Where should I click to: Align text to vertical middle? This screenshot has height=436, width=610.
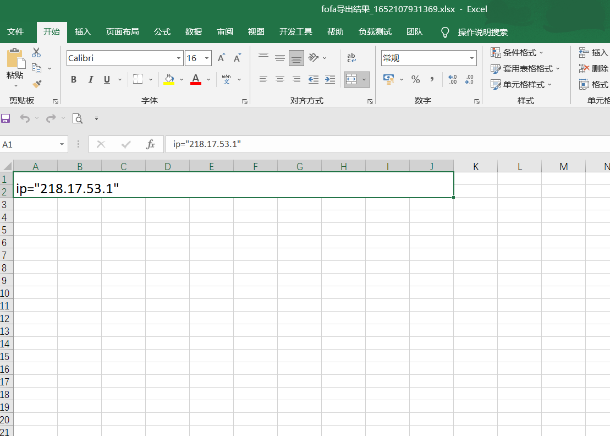coord(280,58)
